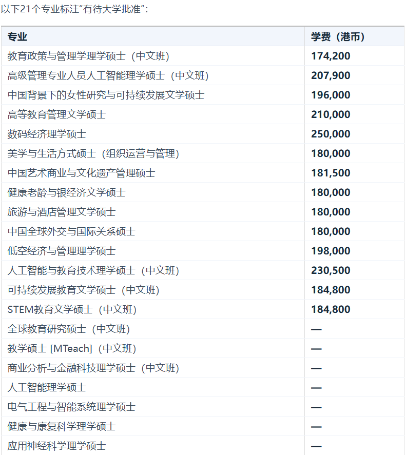Click the dash in 商业分析与金融科技 row
This screenshot has width=406, height=456.
click(316, 368)
